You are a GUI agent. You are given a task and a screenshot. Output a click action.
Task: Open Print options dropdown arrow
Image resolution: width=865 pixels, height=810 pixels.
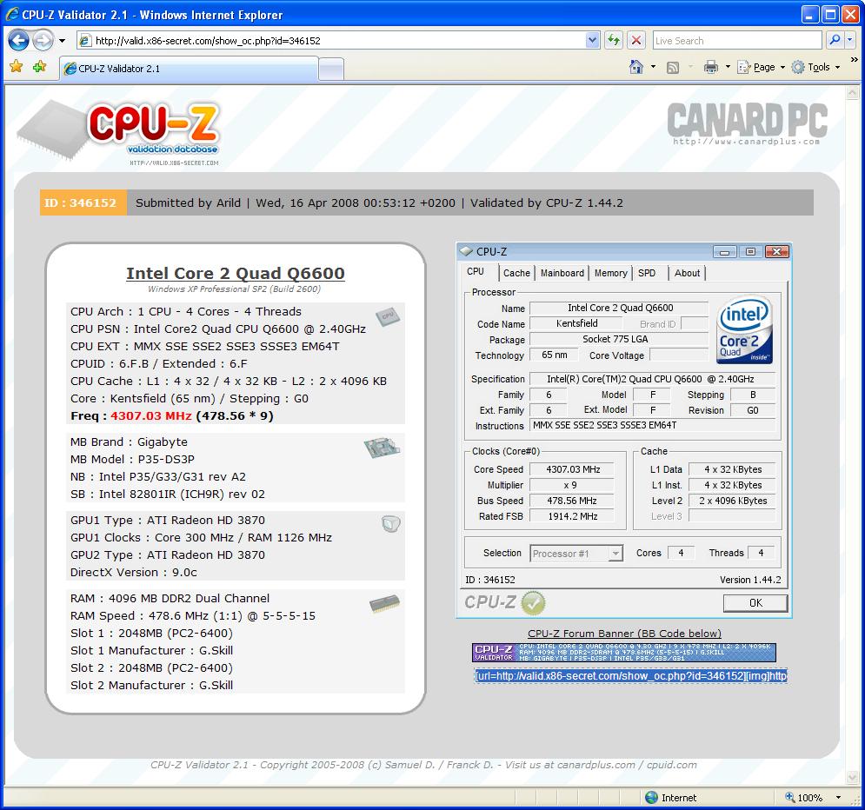coord(728,67)
